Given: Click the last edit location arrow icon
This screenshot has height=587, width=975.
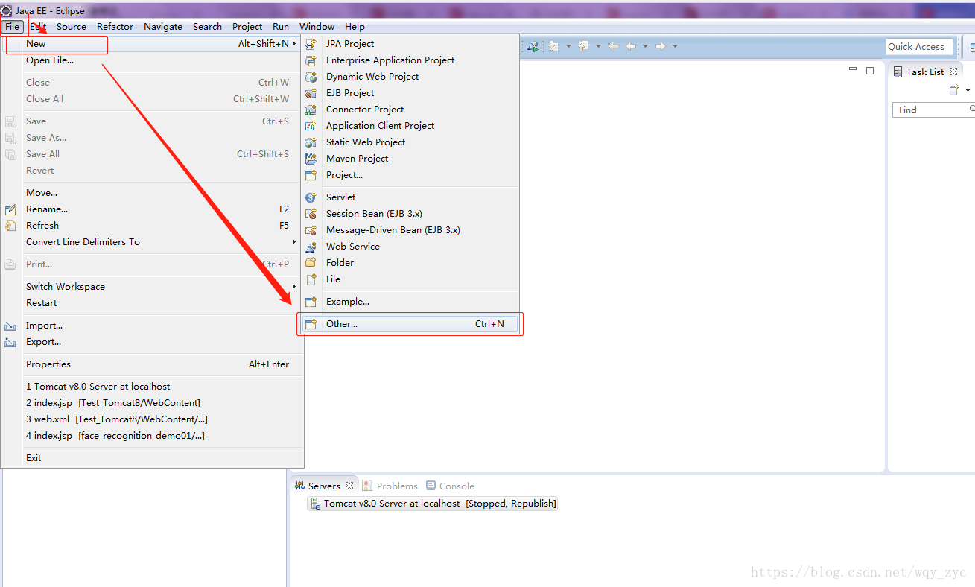Looking at the screenshot, I should coord(613,46).
